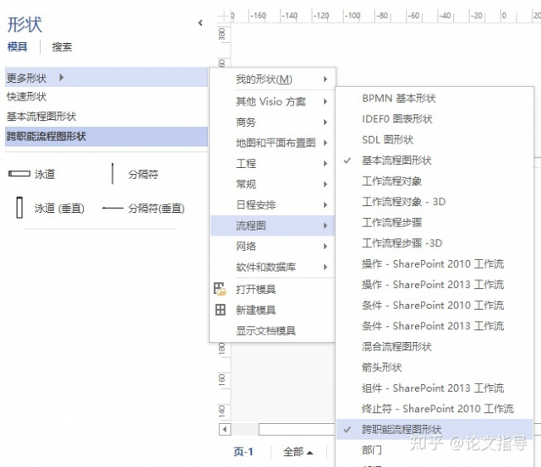Viewport: 541px width, 467px height.
Task: Choose 工作流程步骤 stencil
Action: [434, 222]
